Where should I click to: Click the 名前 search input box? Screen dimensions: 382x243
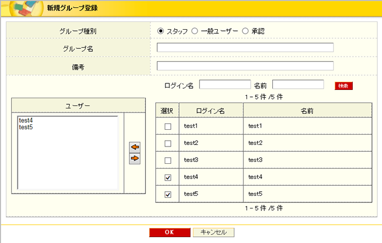[298, 85]
